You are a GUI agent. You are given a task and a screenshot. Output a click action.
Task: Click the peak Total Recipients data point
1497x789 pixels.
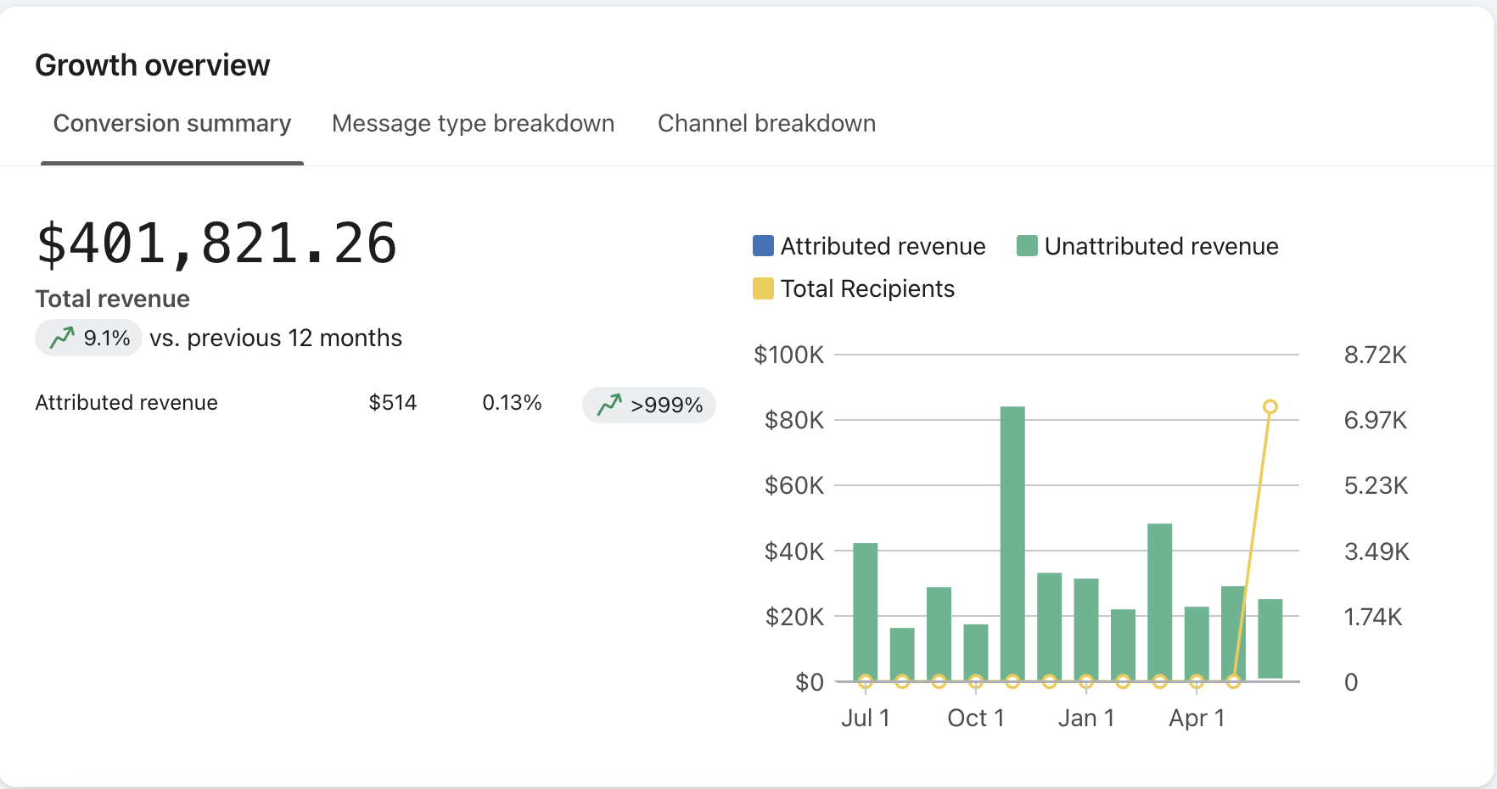pyautogui.click(x=1270, y=407)
